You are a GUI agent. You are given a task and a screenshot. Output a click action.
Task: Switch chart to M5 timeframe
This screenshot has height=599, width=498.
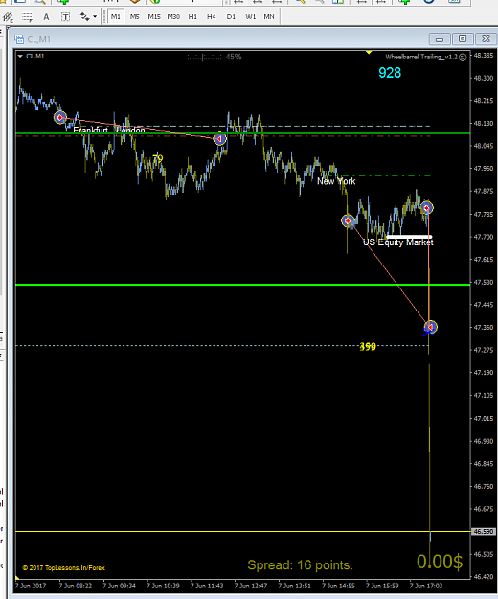coord(135,17)
